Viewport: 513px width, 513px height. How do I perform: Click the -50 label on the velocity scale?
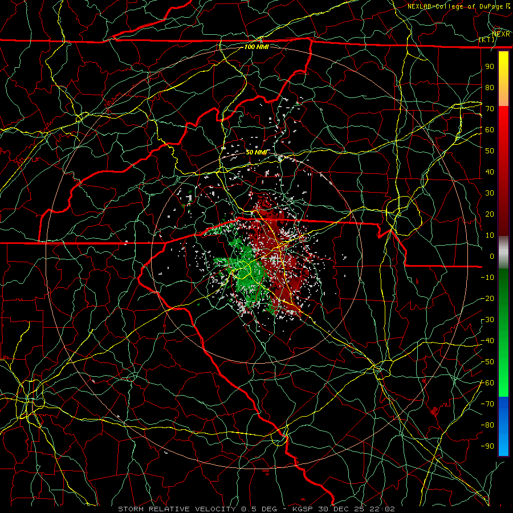coord(487,362)
